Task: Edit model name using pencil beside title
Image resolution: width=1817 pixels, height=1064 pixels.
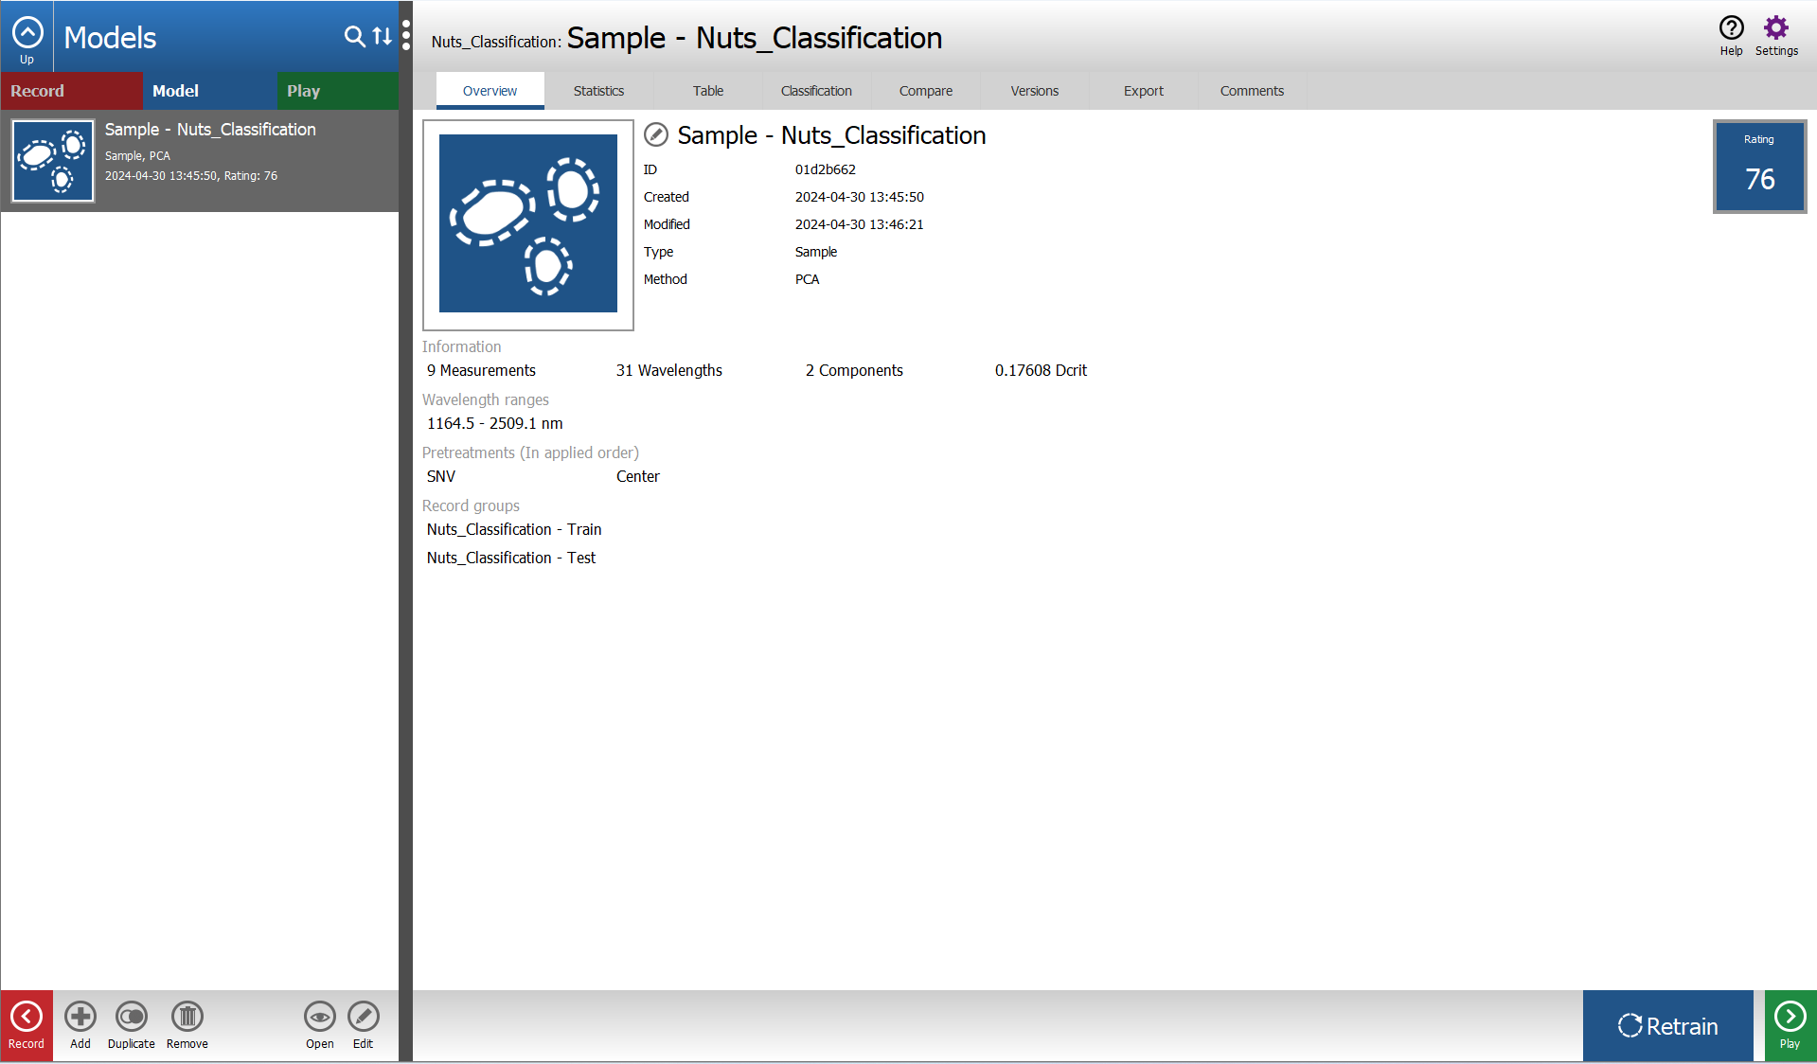Action: (656, 135)
